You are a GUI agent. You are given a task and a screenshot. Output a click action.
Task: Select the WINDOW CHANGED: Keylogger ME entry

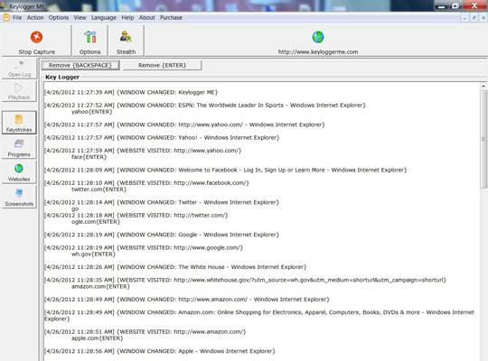[131, 92]
